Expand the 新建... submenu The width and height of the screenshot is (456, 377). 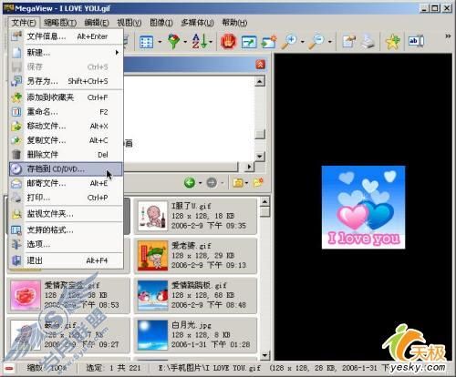point(66,53)
